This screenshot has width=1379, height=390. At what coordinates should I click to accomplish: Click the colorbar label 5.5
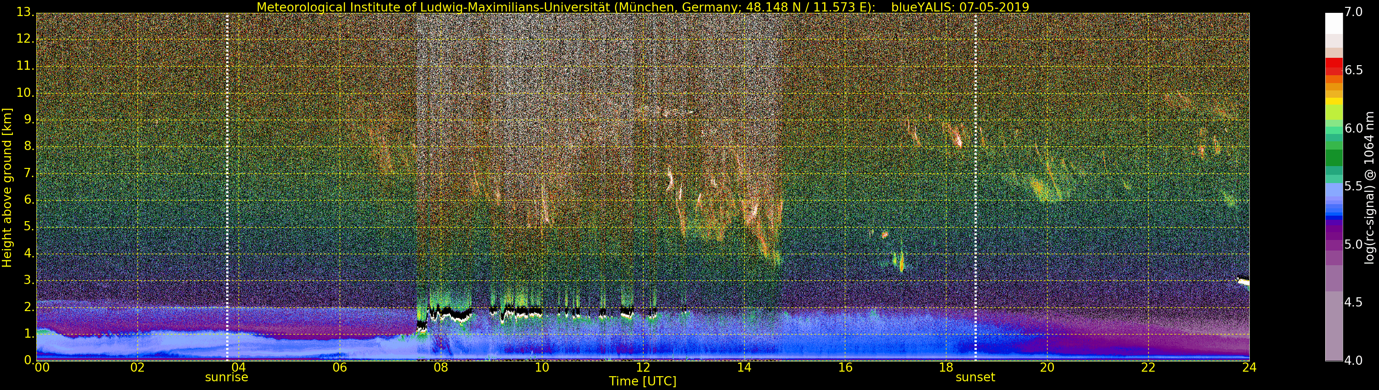click(1354, 186)
